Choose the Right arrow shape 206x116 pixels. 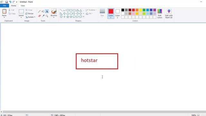pyautogui.click(x=74, y=14)
